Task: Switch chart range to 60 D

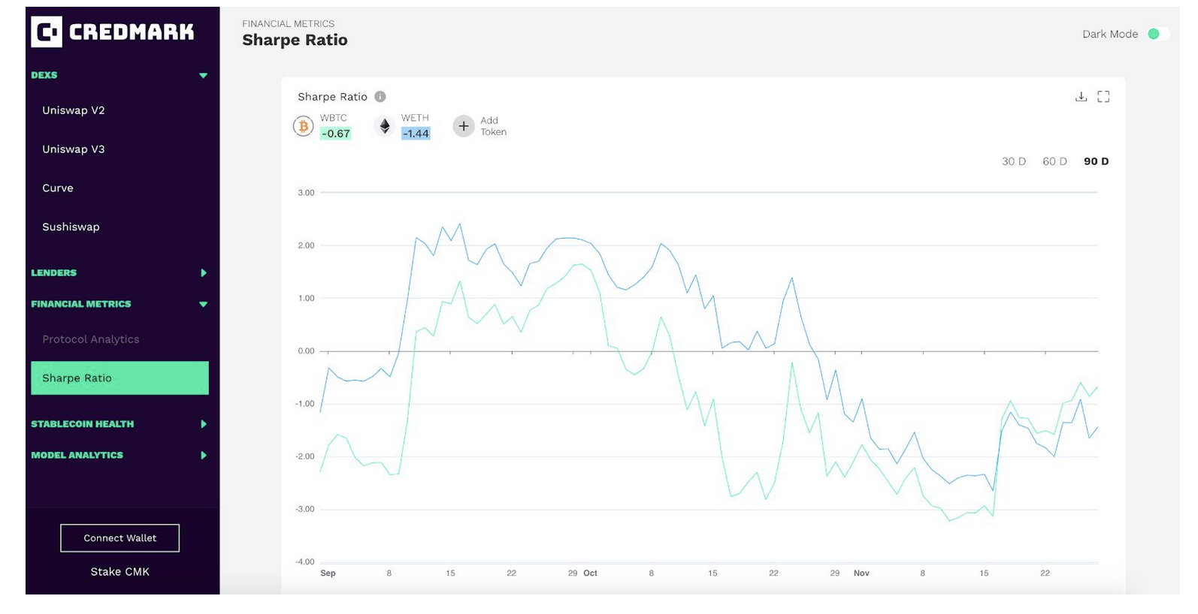Action: coord(1054,161)
